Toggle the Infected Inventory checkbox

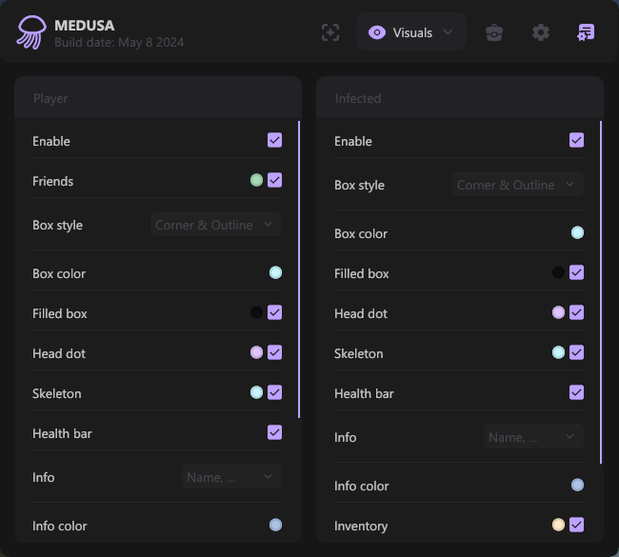click(x=576, y=525)
